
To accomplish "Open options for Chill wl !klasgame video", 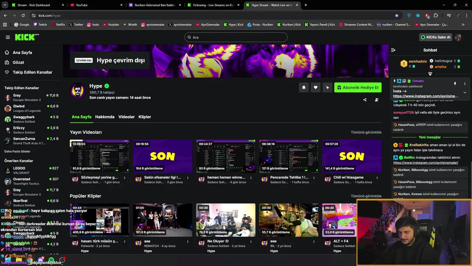I will coord(377,178).
